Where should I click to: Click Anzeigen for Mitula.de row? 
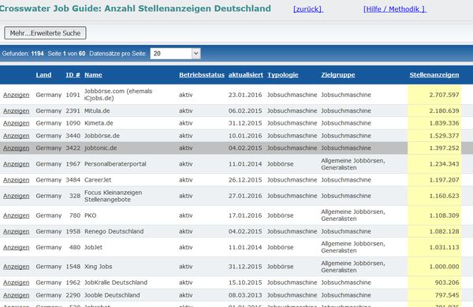pyautogui.click(x=17, y=110)
